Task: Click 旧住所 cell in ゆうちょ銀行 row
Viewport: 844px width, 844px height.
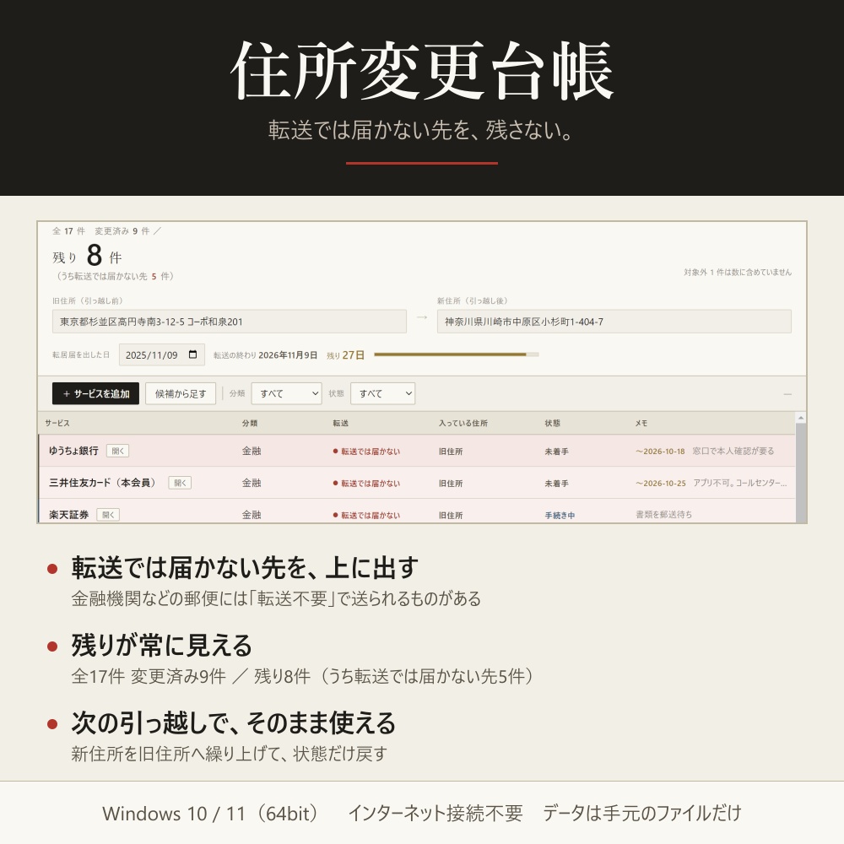Action: pos(451,451)
